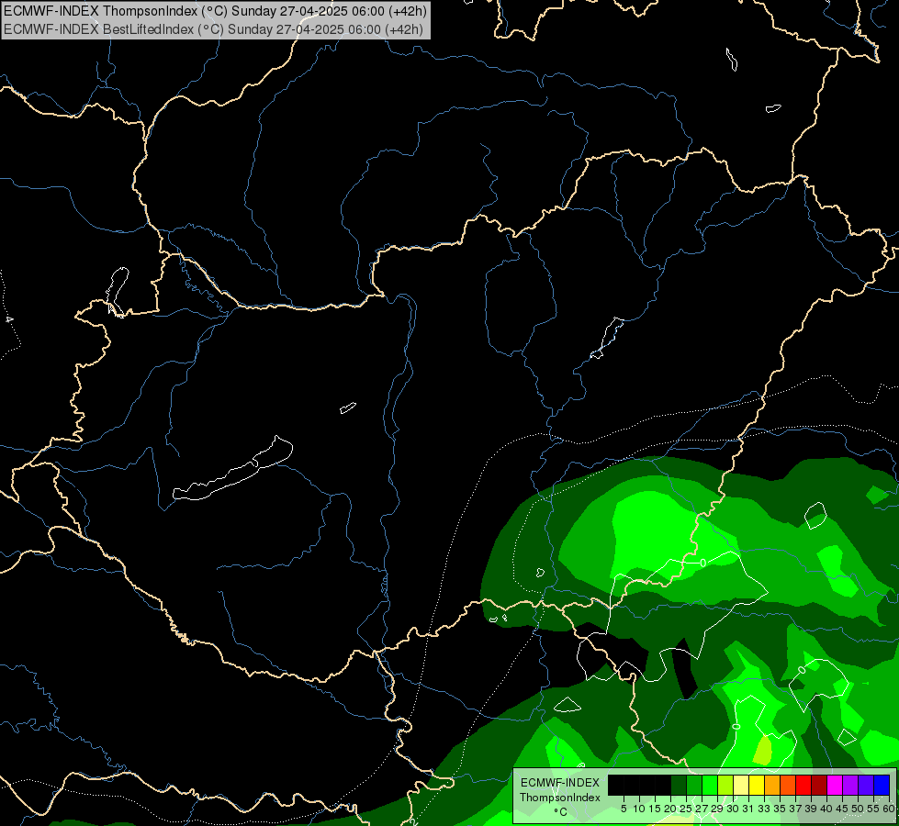899x826 pixels.
Task: Click the legend scale value 20
Action: [671, 809]
